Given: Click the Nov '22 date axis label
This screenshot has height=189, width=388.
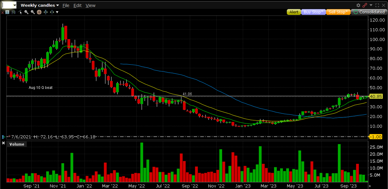Looking at the screenshot, I should [x=217, y=186].
